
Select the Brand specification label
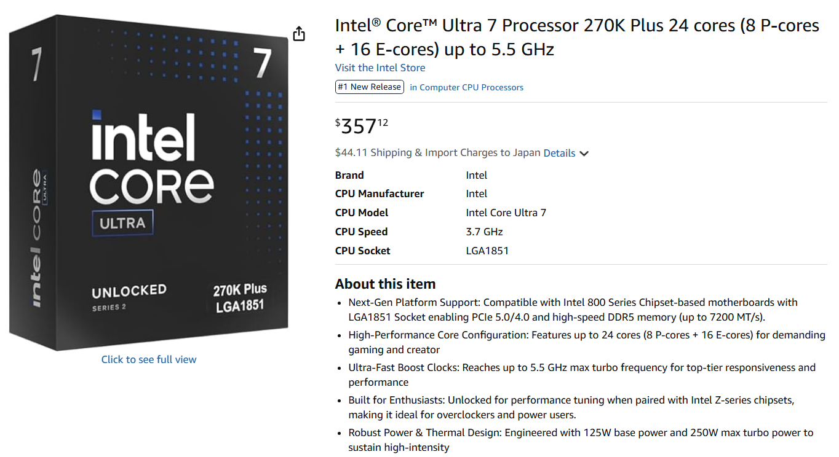pos(349,175)
